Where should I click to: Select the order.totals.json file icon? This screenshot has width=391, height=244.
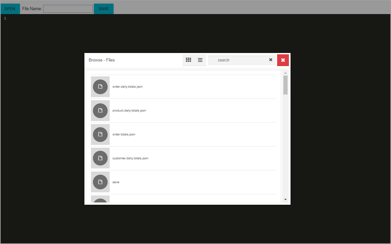[x=100, y=134]
